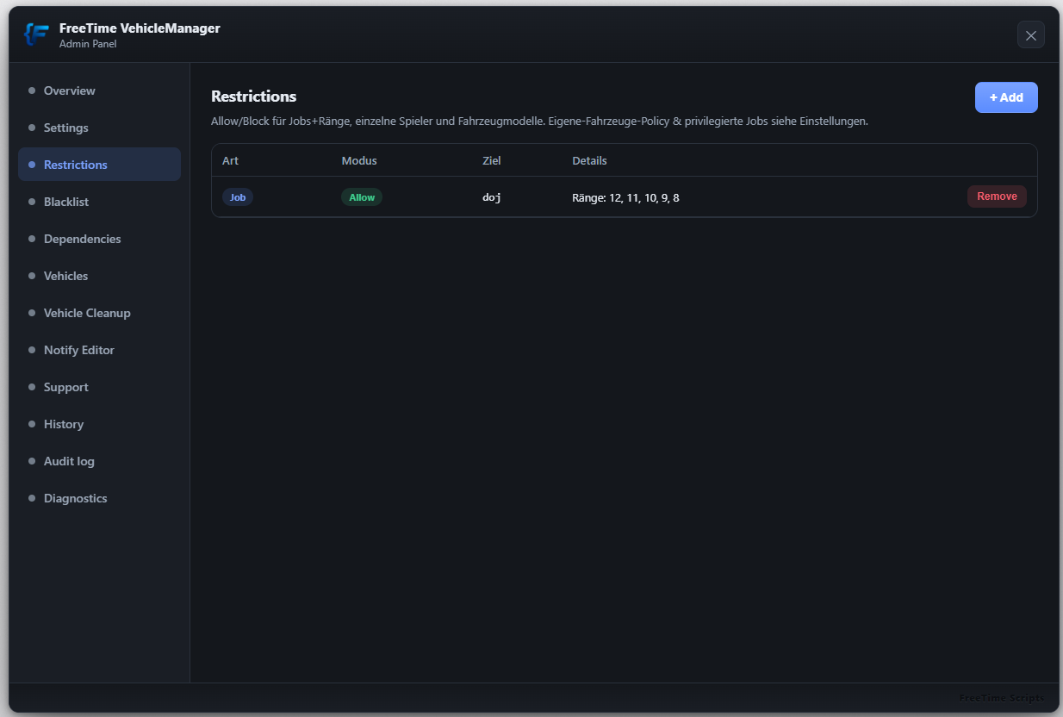The image size is (1063, 717).
Task: Select the doj target cell
Action: 492,197
